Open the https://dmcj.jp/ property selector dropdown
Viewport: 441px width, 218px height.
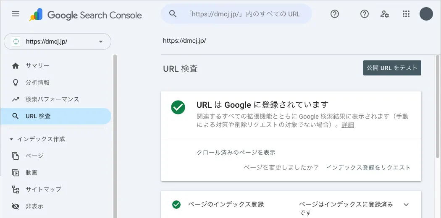click(x=58, y=42)
